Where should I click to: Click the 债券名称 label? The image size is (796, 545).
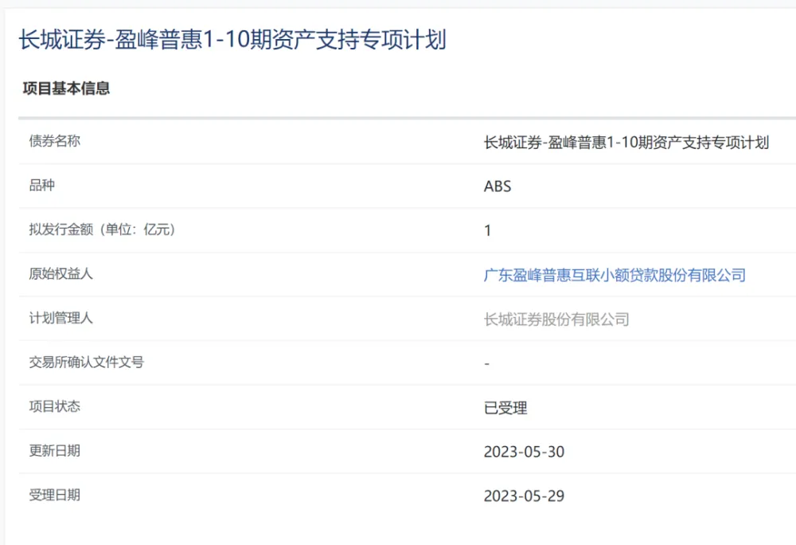click(54, 141)
